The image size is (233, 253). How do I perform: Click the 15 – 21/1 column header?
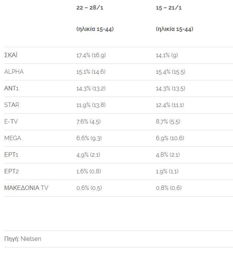point(170,8)
